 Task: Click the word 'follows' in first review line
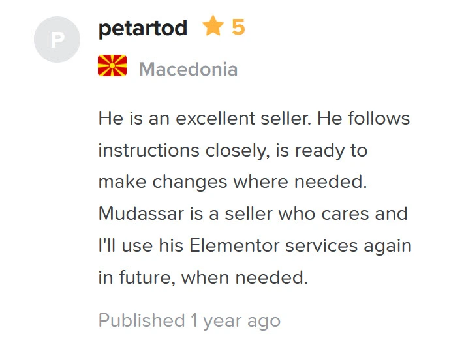tap(379, 118)
